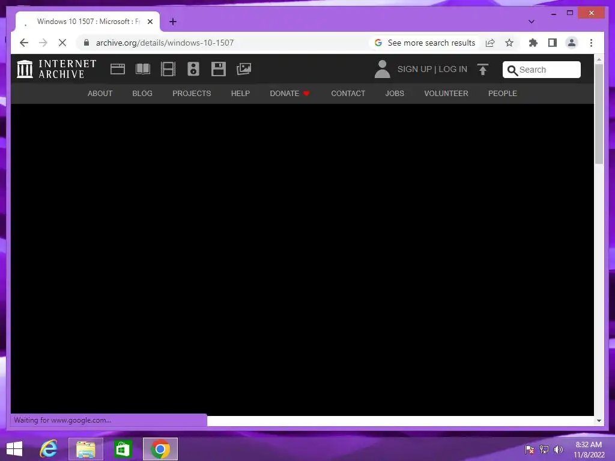This screenshot has width=615, height=461.
Task: Click the SIGN UP link
Action: point(414,70)
